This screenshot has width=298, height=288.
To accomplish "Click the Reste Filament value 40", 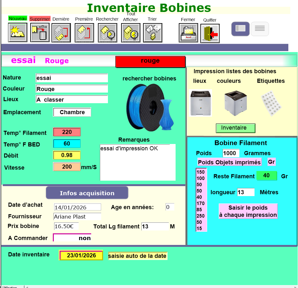I will [266, 175].
